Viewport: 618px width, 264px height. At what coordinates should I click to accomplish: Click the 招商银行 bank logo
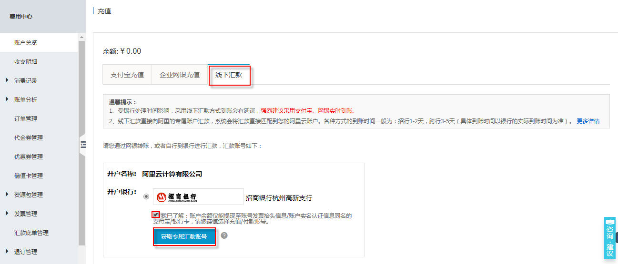198,196
